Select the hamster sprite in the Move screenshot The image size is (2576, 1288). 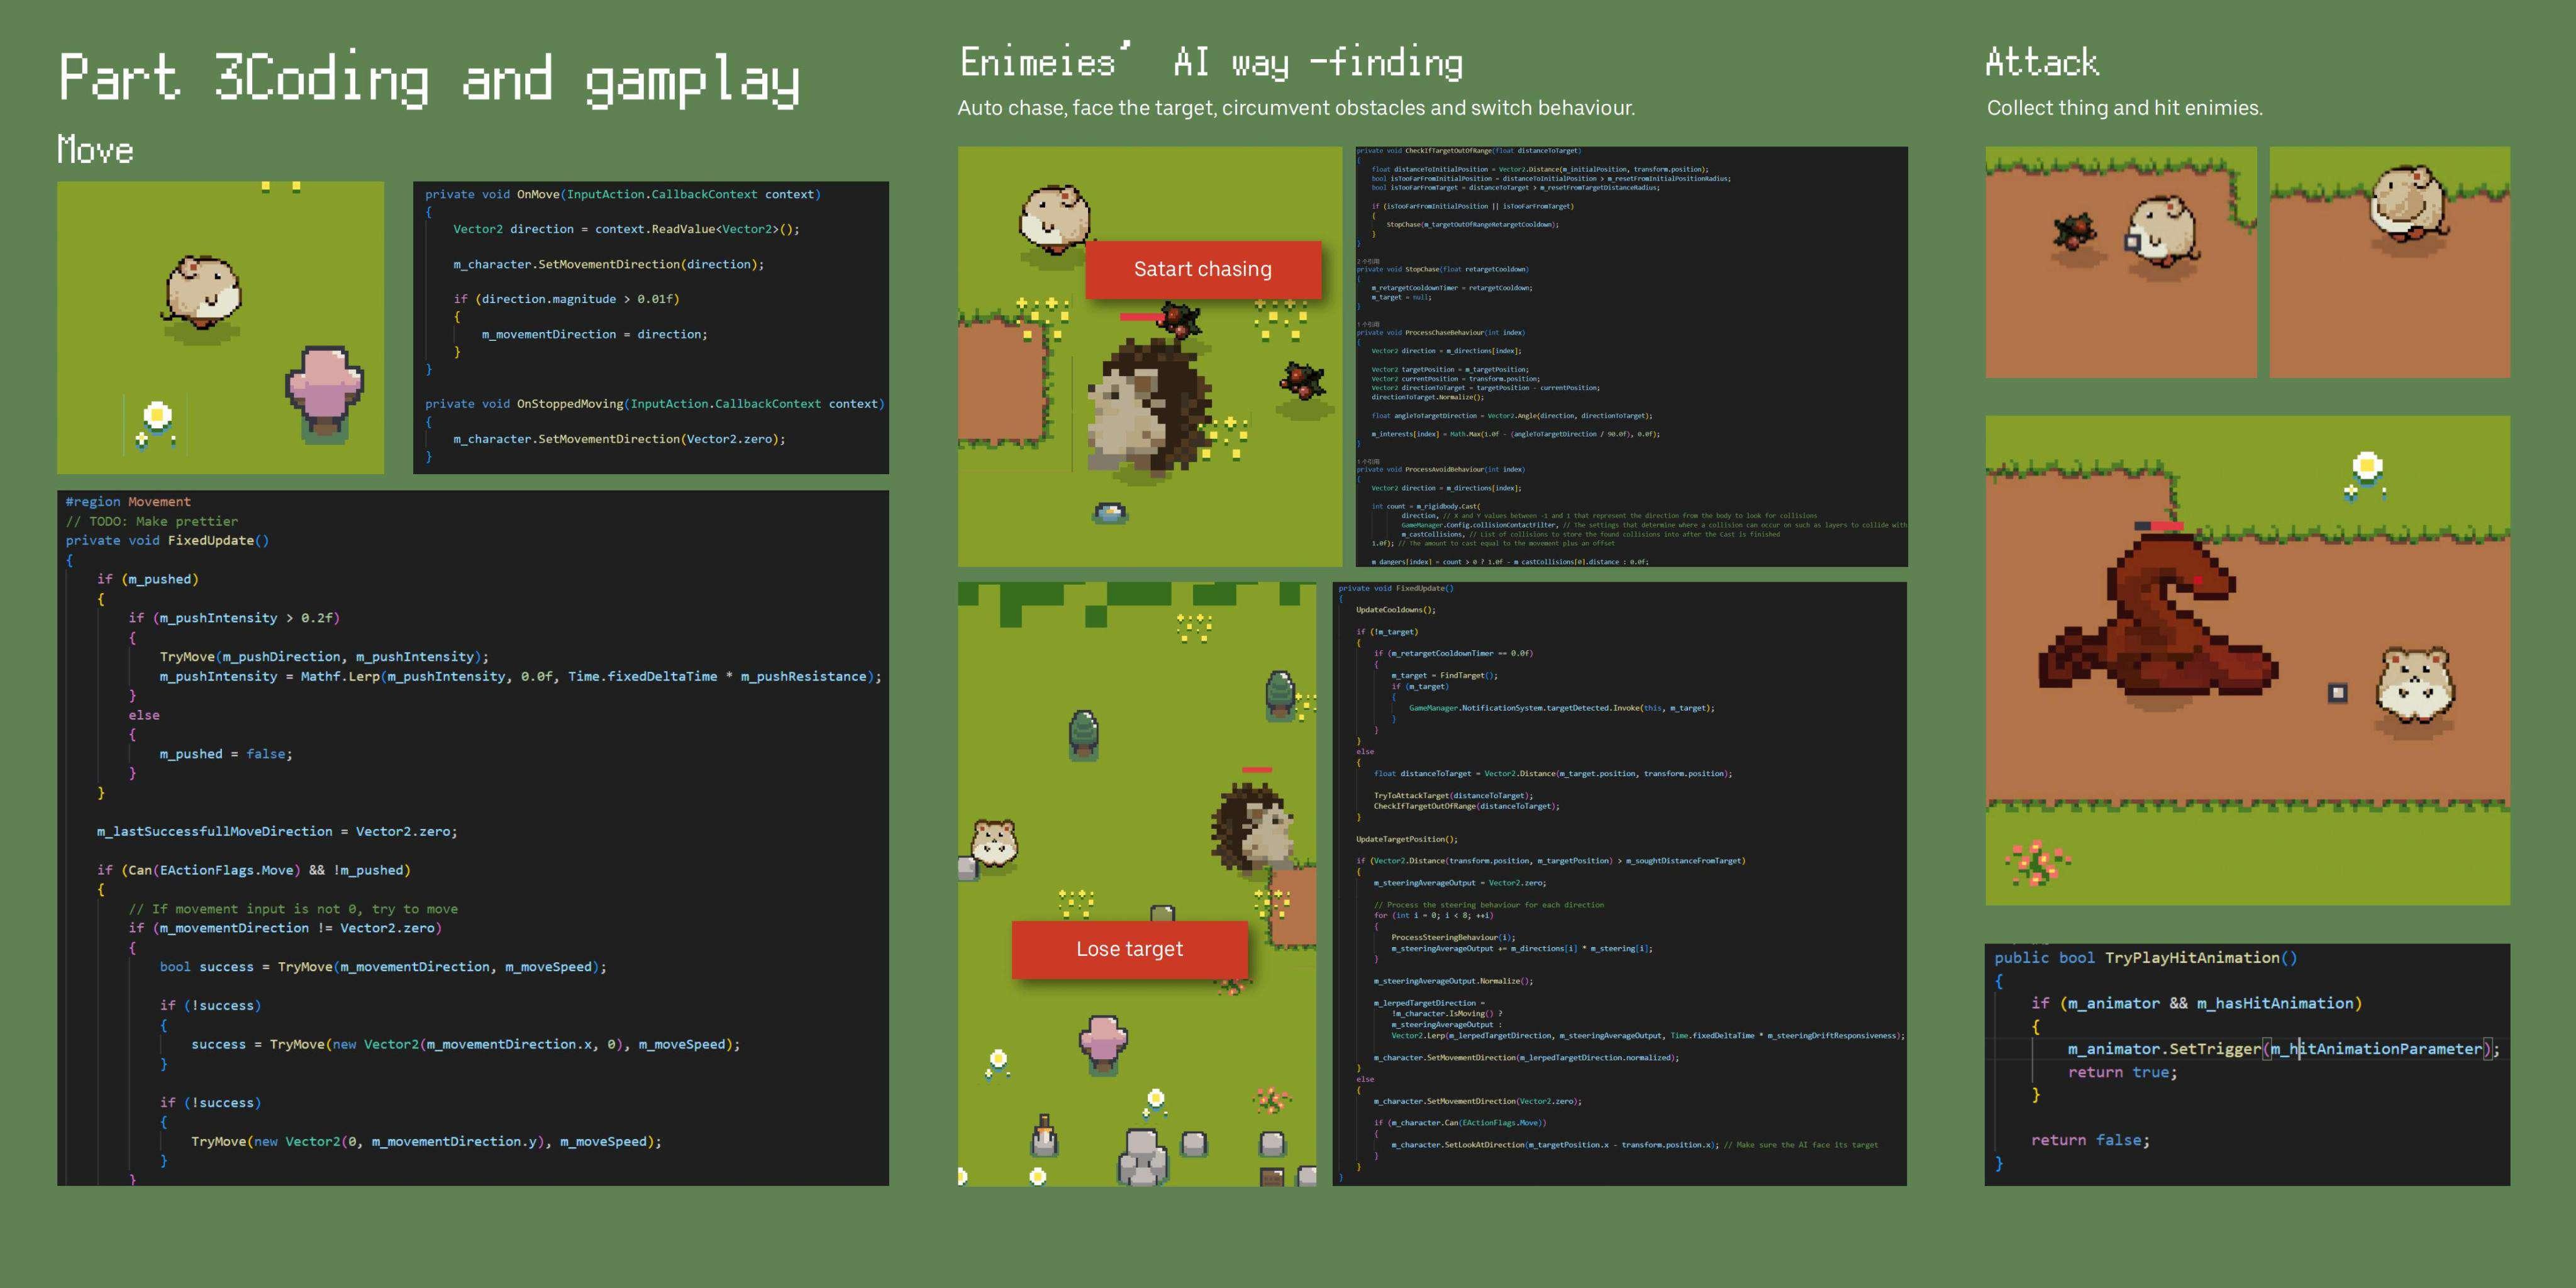pos(203,292)
